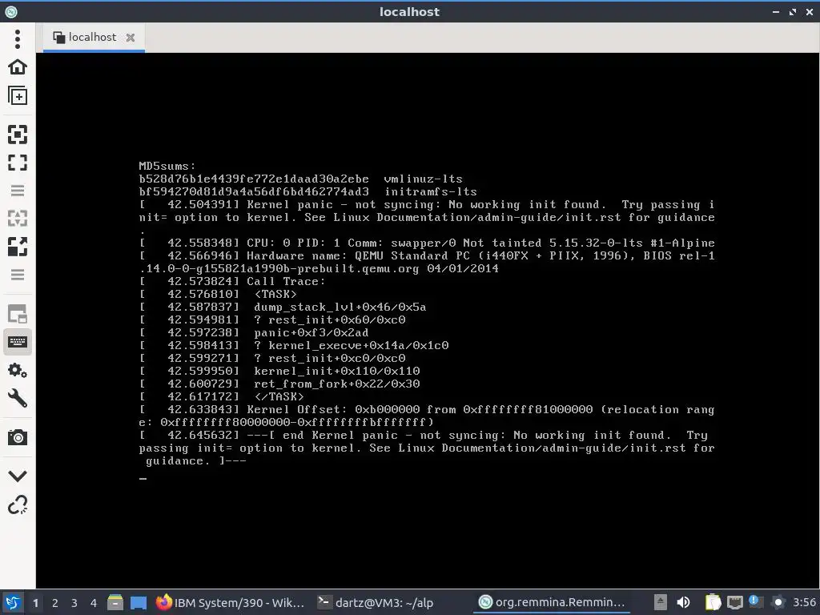This screenshot has height=615, width=820.
Task: Toggle fit-window resolution icon
Action: pos(18,135)
